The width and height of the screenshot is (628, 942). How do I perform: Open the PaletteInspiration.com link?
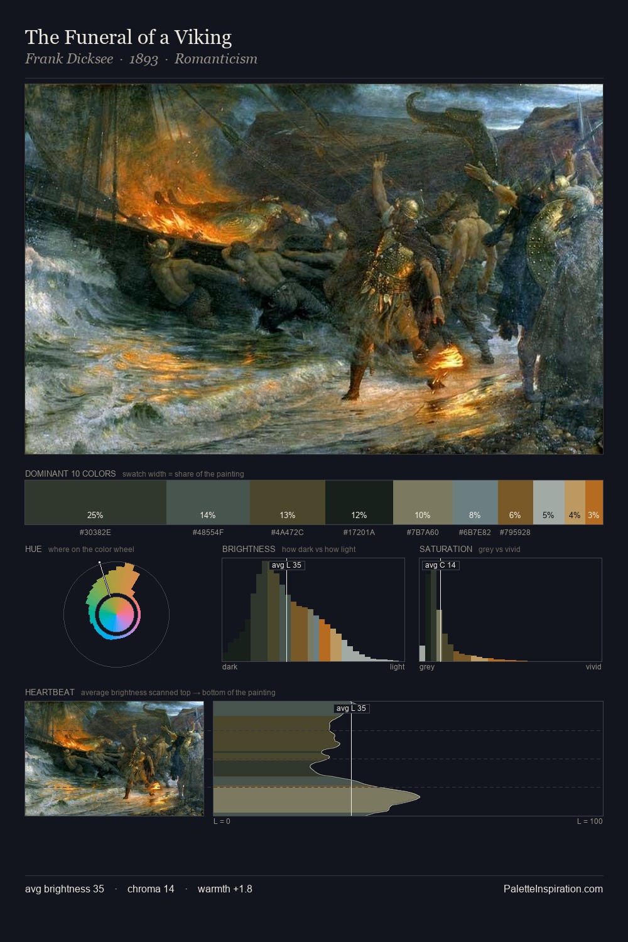tap(553, 889)
